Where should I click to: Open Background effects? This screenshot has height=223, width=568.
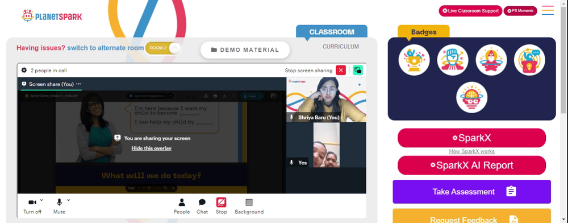pos(249,206)
